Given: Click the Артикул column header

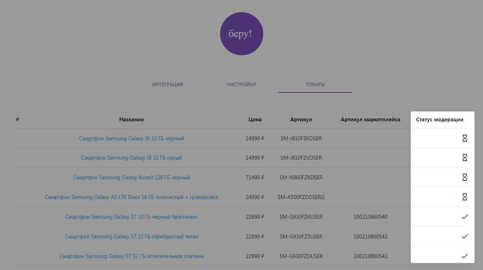Looking at the screenshot, I should (301, 120).
